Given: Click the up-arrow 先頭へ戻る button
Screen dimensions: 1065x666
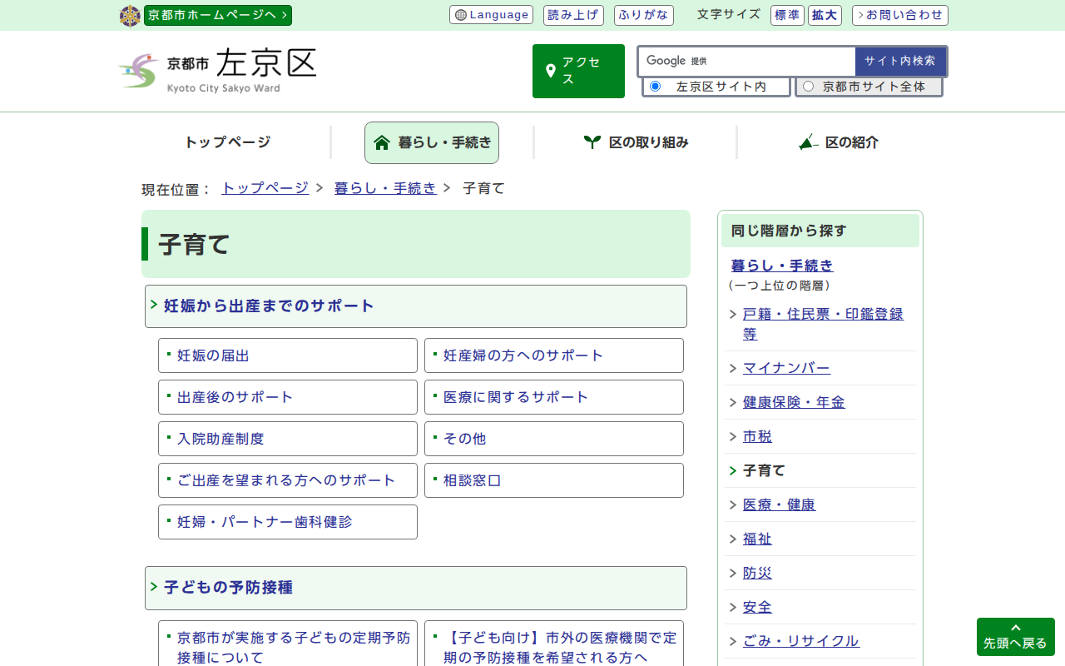Looking at the screenshot, I should (1015, 636).
